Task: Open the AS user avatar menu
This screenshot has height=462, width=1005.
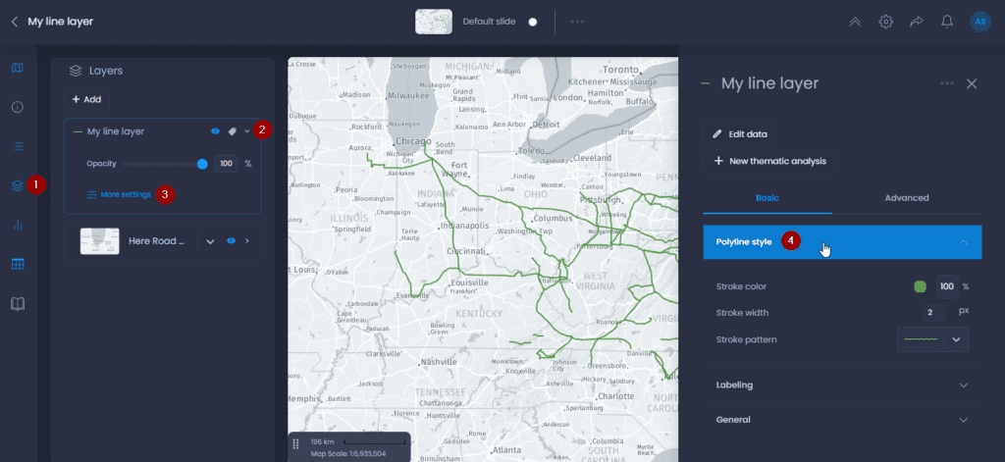Action: coord(980,22)
